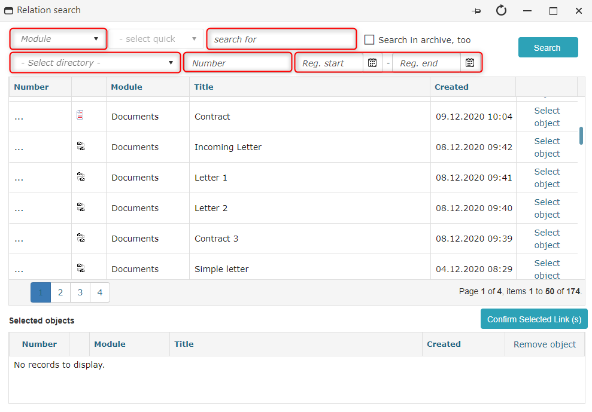This screenshot has height=412, width=592.
Task: Click into the Reg. end date field
Action: 427,63
